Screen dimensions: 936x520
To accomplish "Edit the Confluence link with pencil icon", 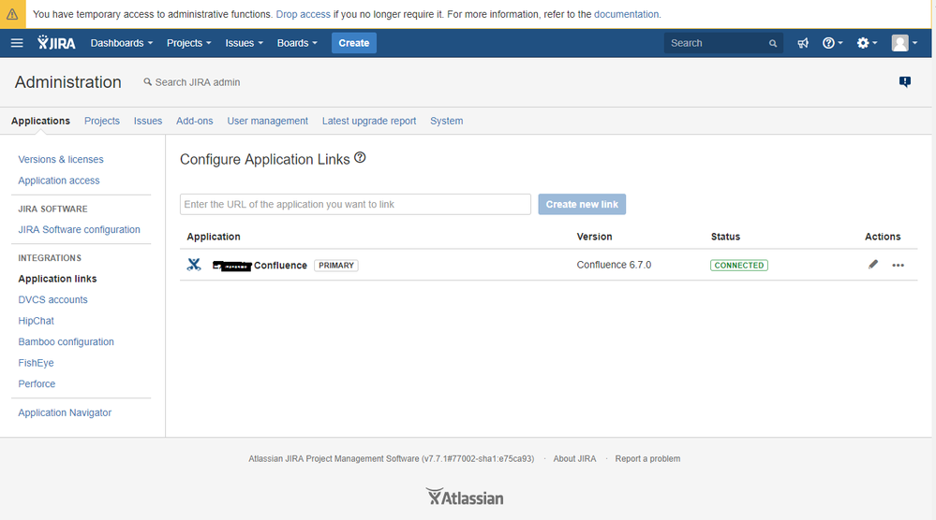I will (873, 265).
